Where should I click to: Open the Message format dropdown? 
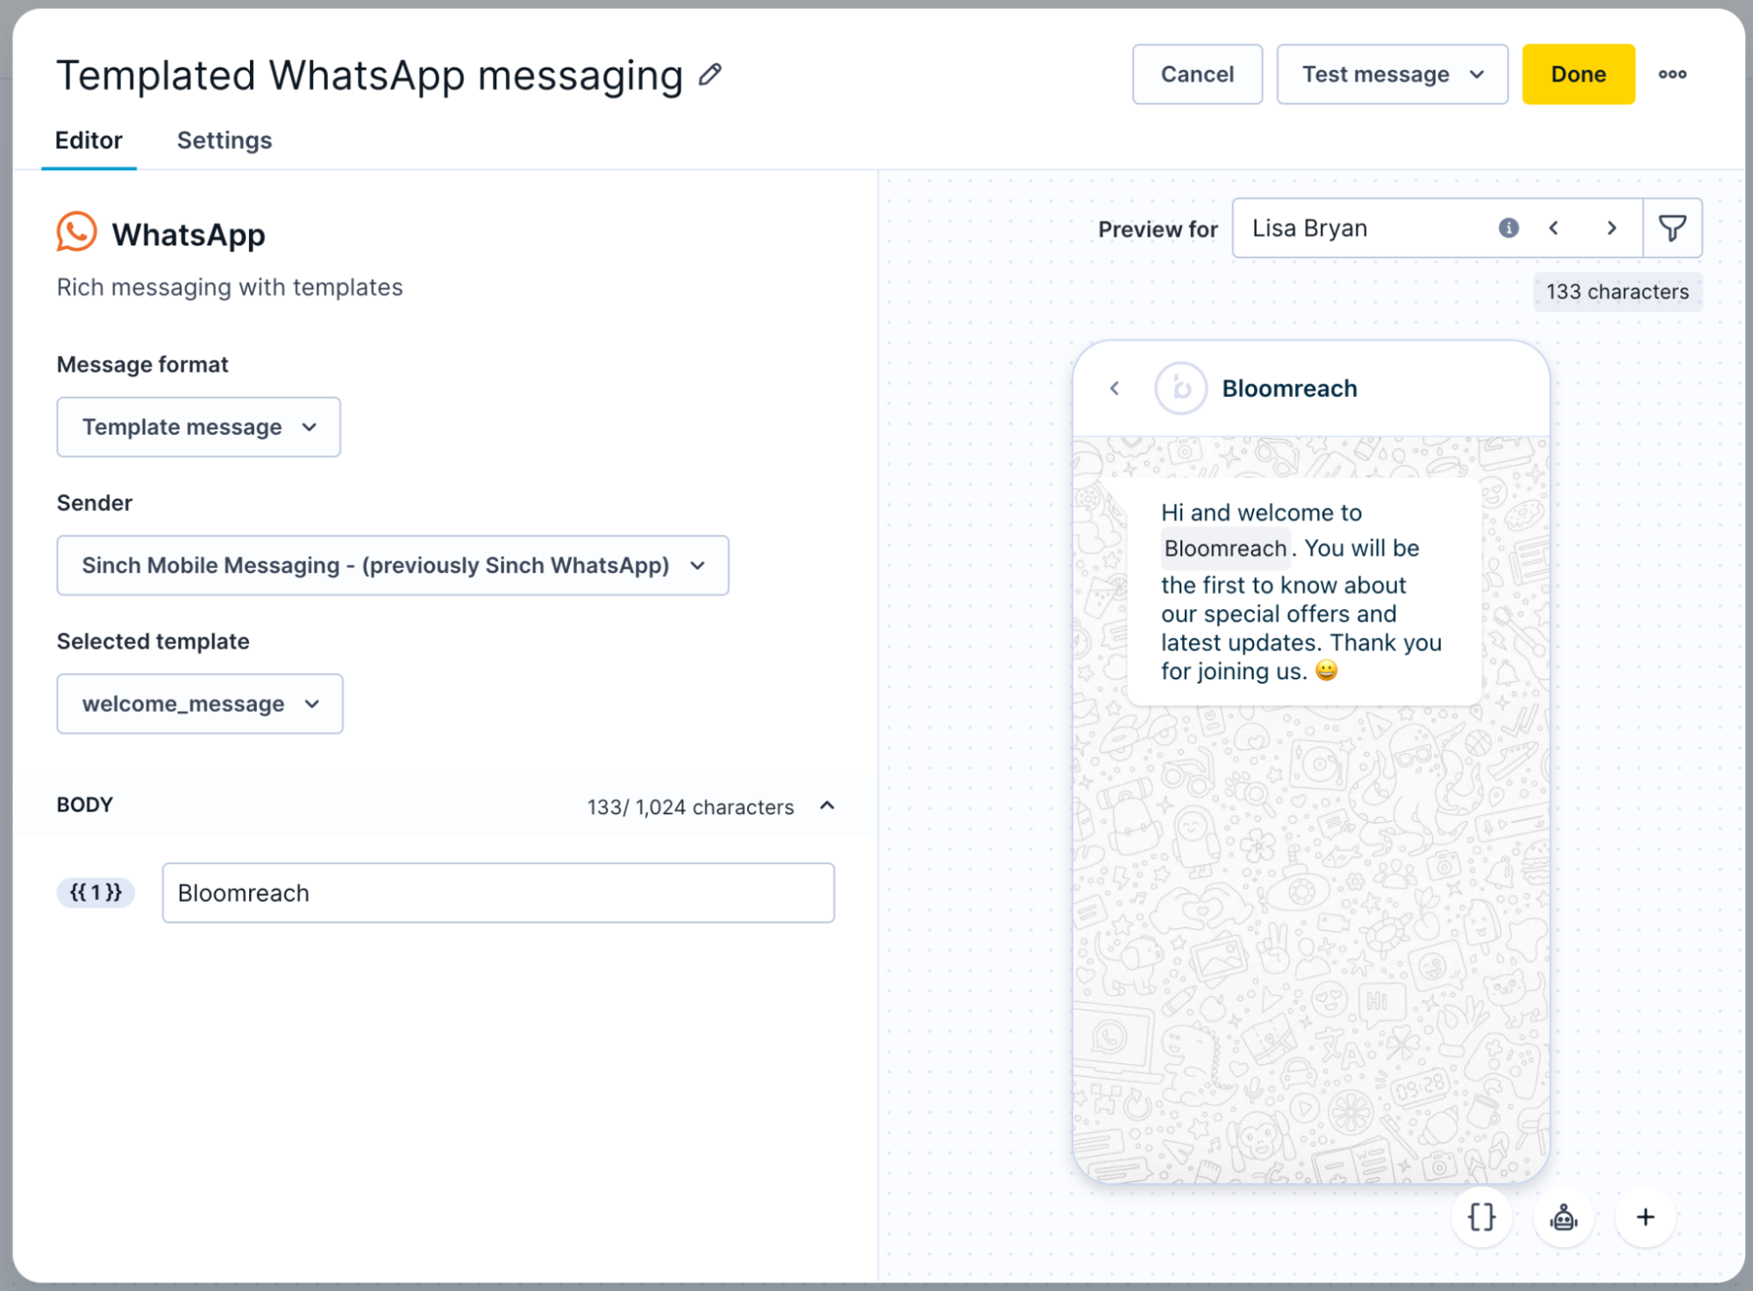[198, 427]
